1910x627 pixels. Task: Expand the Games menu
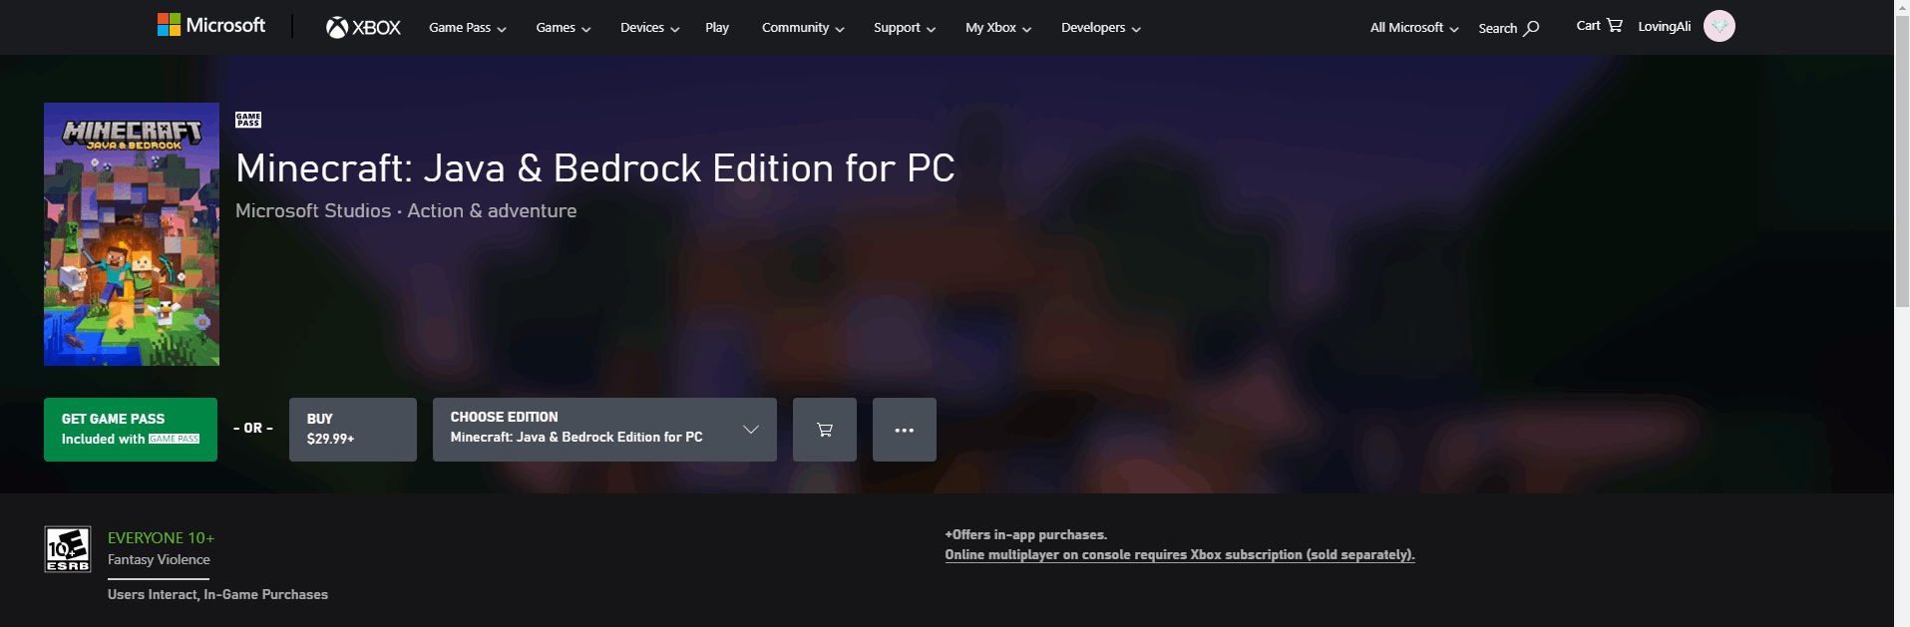coord(564,28)
